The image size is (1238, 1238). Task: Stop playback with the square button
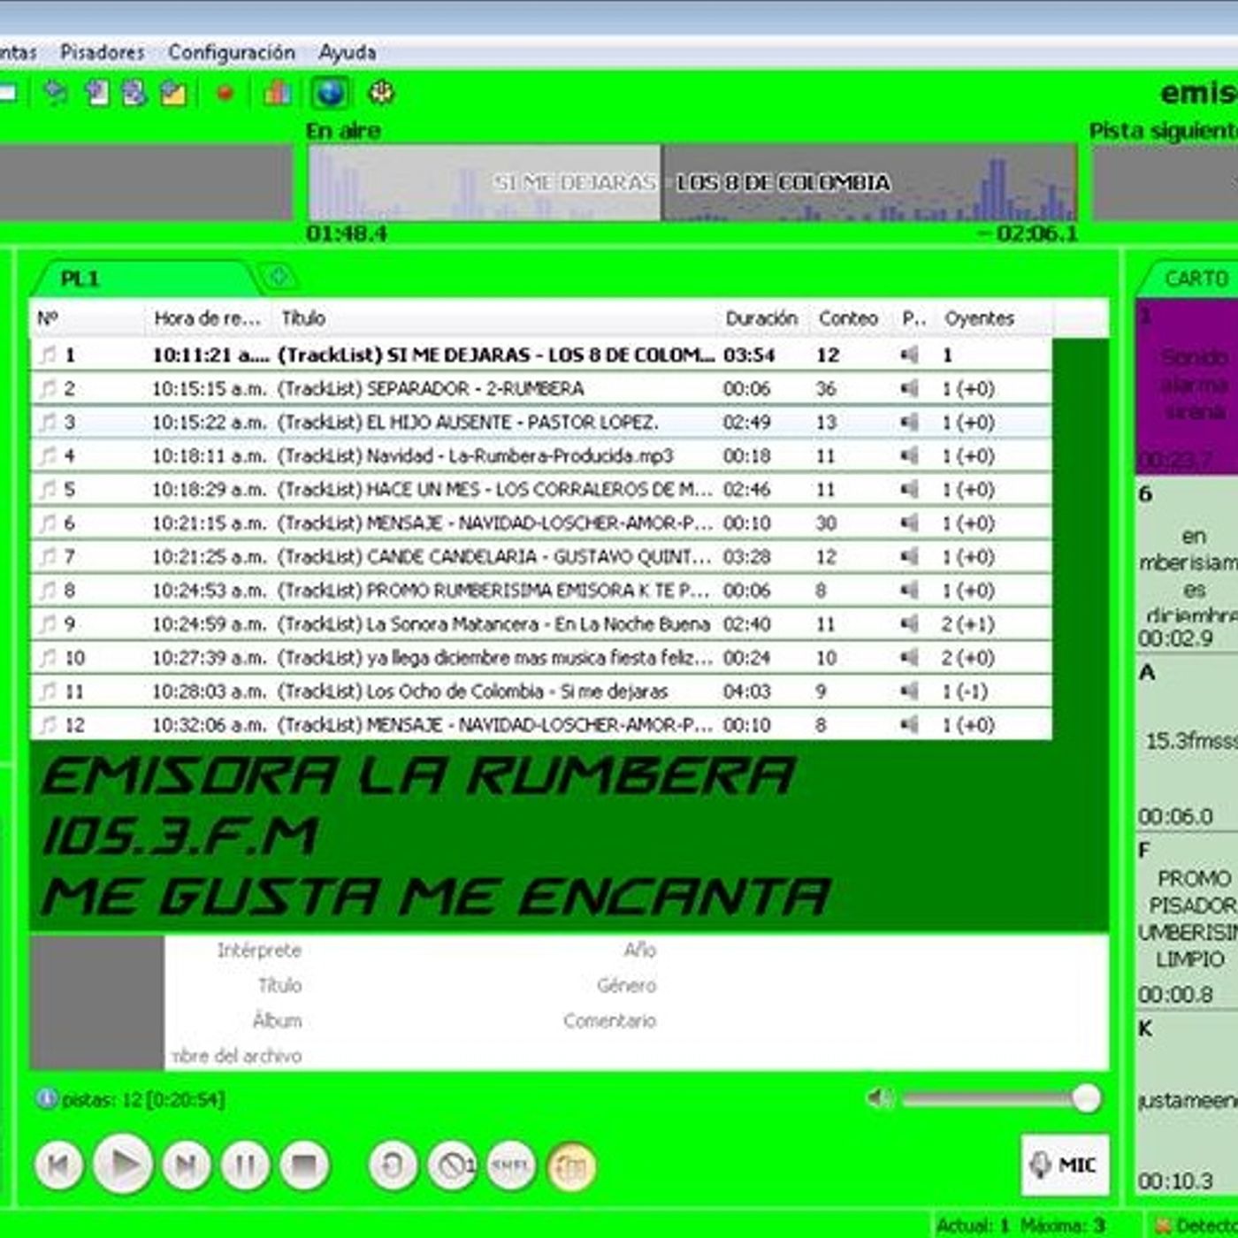click(x=304, y=1166)
